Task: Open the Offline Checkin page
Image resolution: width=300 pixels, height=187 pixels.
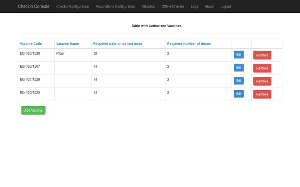Action: click(x=173, y=6)
